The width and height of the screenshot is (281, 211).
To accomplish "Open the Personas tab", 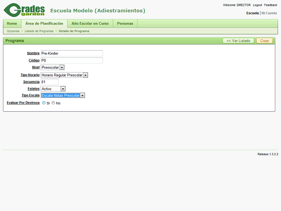I will [125, 23].
